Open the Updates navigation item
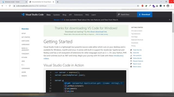This screenshot has width=174, height=97. pyautogui.click(x=57, y=15)
